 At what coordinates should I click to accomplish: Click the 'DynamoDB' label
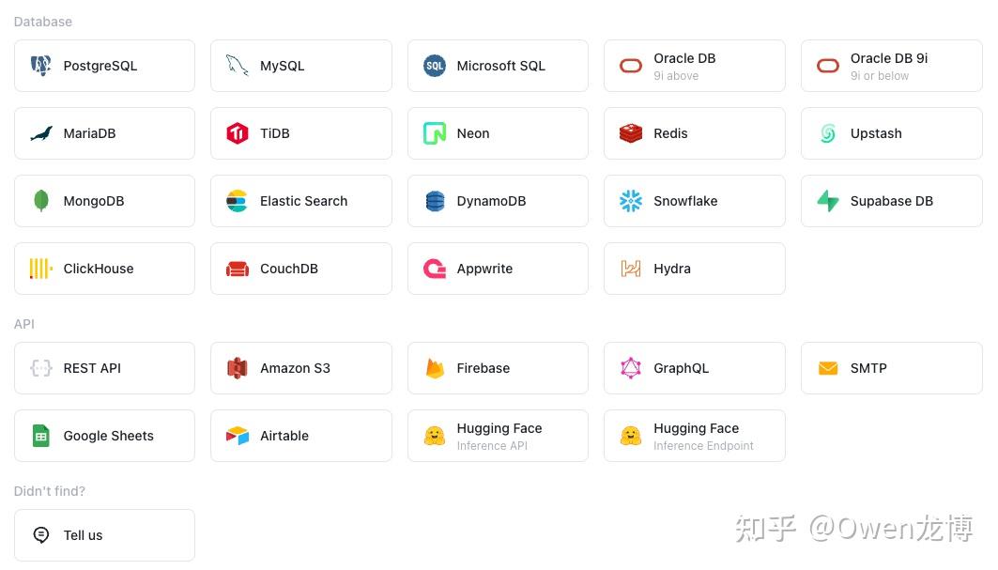click(491, 201)
